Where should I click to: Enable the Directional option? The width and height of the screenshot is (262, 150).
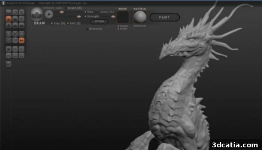click(x=94, y=29)
